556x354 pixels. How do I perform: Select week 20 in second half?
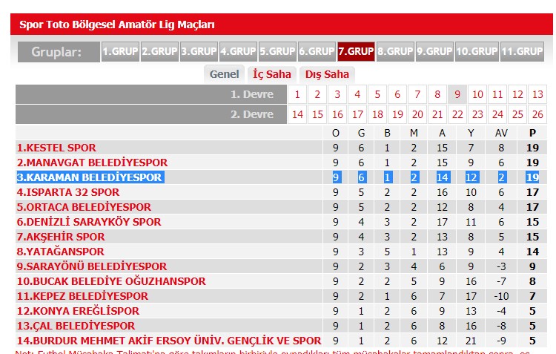pyautogui.click(x=417, y=114)
